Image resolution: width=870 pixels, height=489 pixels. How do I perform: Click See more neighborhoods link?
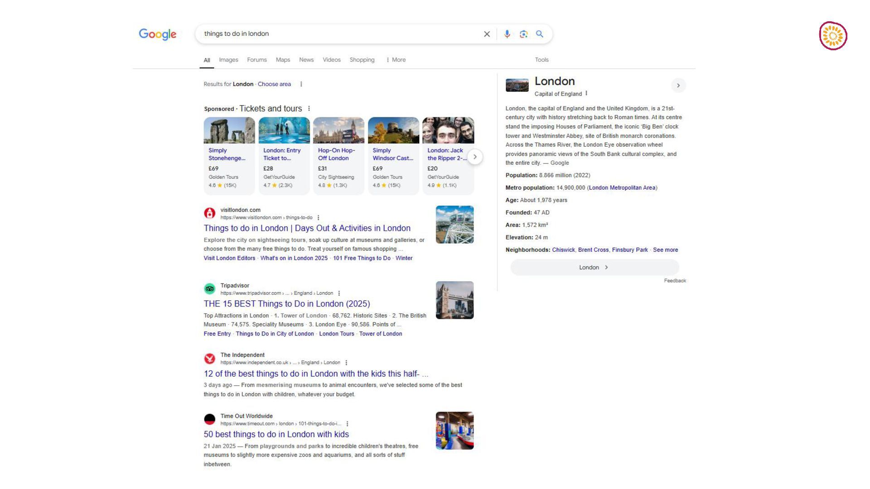665,250
